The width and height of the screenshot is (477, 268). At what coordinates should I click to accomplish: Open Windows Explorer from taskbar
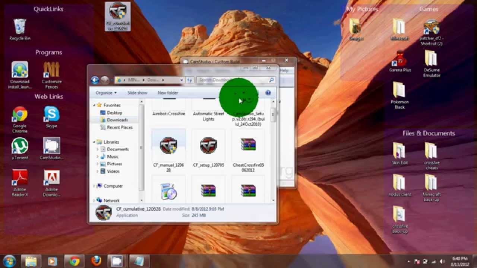(31, 261)
